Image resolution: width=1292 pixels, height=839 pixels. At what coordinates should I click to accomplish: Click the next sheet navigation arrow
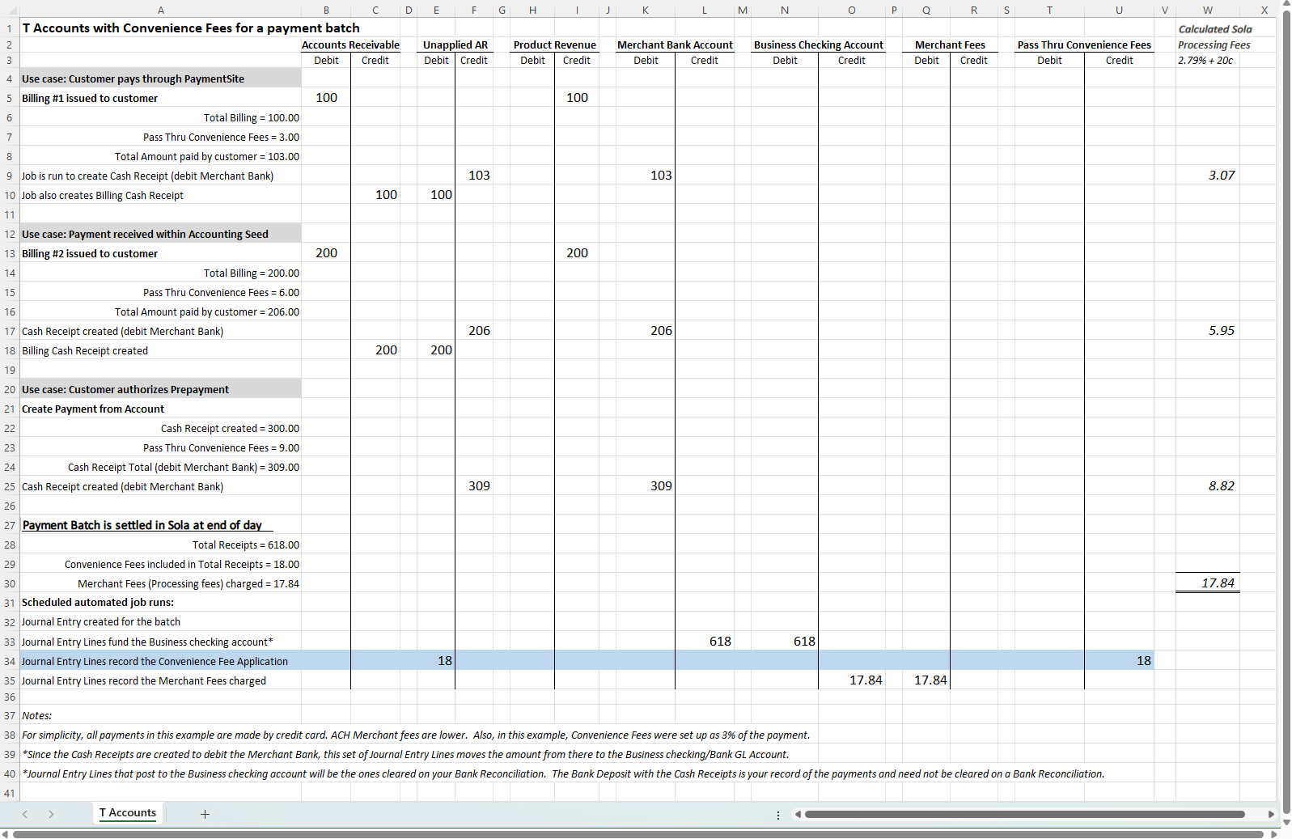pos(51,814)
